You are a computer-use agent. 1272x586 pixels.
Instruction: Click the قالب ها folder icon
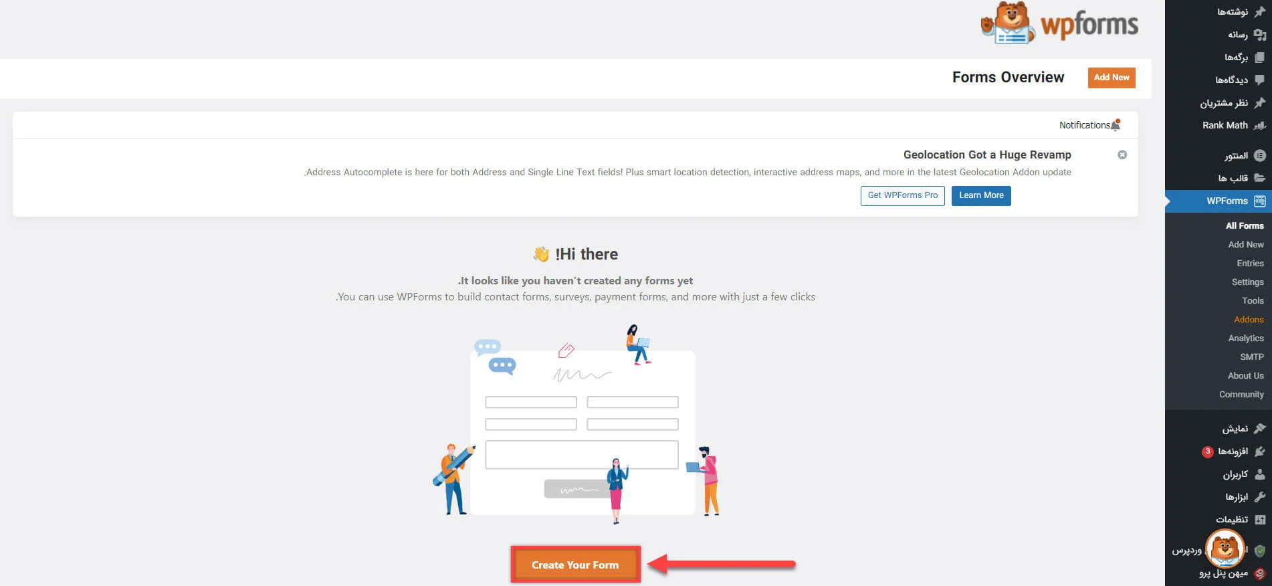(x=1260, y=178)
